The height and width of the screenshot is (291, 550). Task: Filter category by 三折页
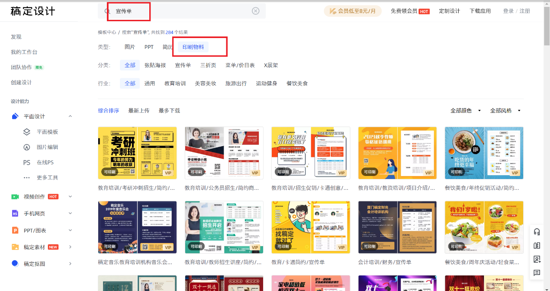point(208,65)
